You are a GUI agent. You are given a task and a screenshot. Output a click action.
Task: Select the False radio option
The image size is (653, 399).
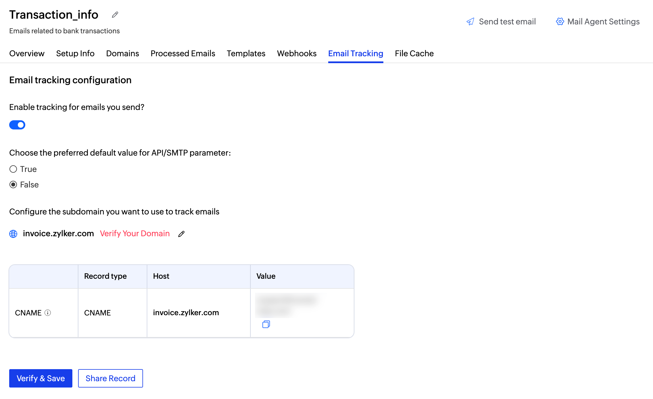click(x=13, y=185)
